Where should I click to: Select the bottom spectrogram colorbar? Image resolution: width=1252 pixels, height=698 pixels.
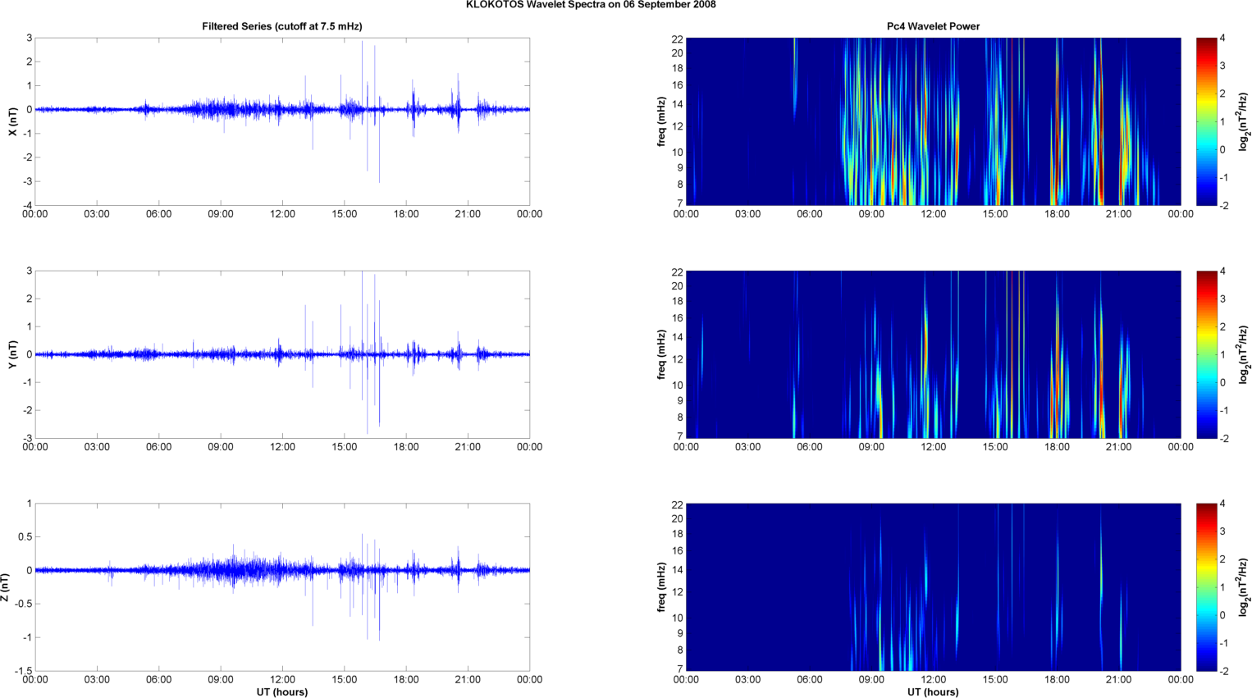(1206, 587)
